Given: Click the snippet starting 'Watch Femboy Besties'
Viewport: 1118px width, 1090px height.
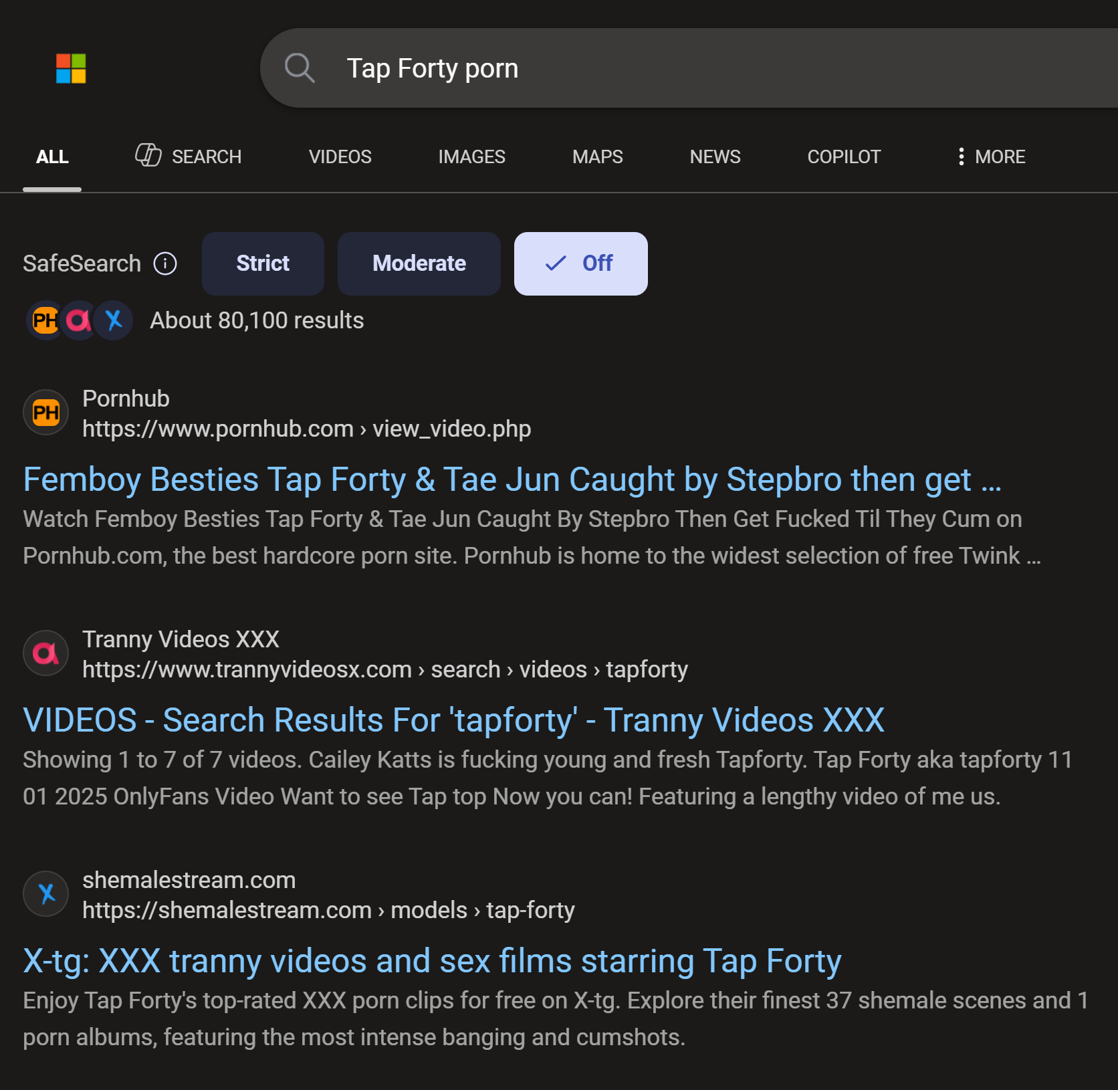Looking at the screenshot, I should (x=532, y=537).
